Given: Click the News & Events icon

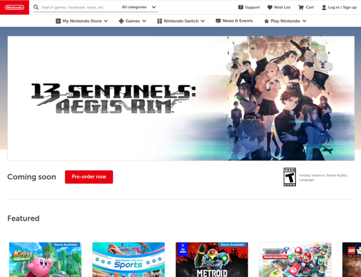Looking at the screenshot, I should [218, 21].
